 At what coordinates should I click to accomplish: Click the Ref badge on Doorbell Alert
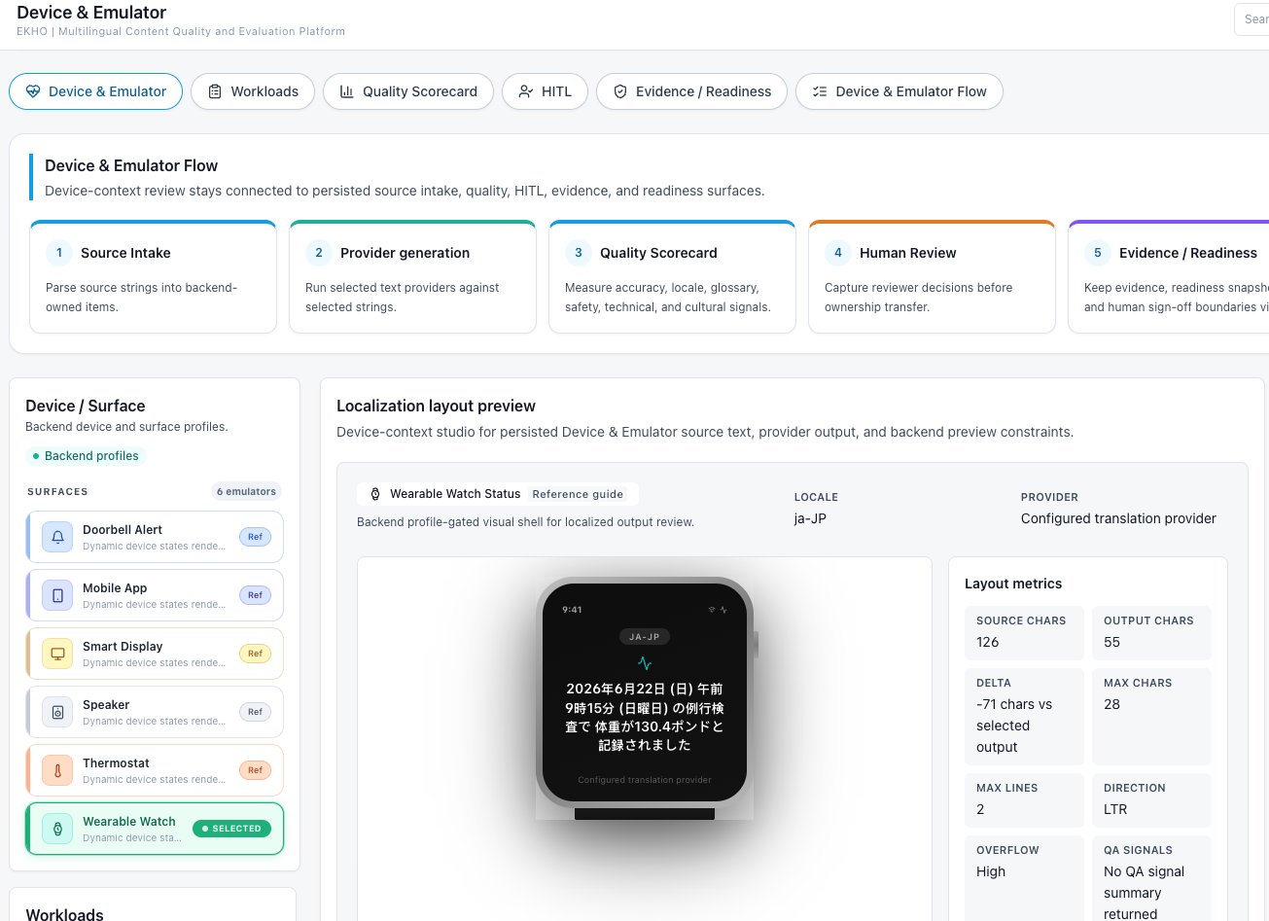click(x=255, y=537)
